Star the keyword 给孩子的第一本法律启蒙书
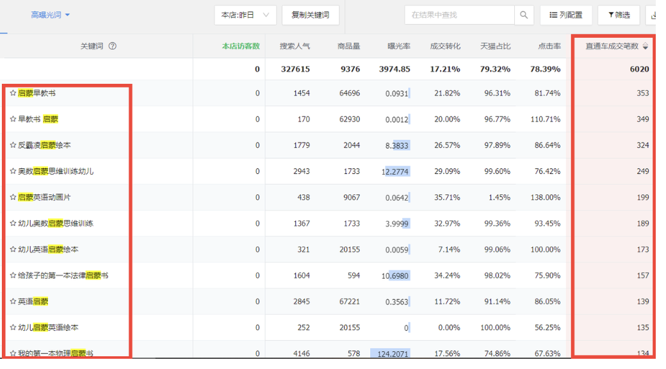The height and width of the screenshot is (369, 666). (13, 276)
